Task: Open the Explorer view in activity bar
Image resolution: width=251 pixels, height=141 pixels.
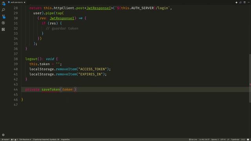Action: coord(3,3)
